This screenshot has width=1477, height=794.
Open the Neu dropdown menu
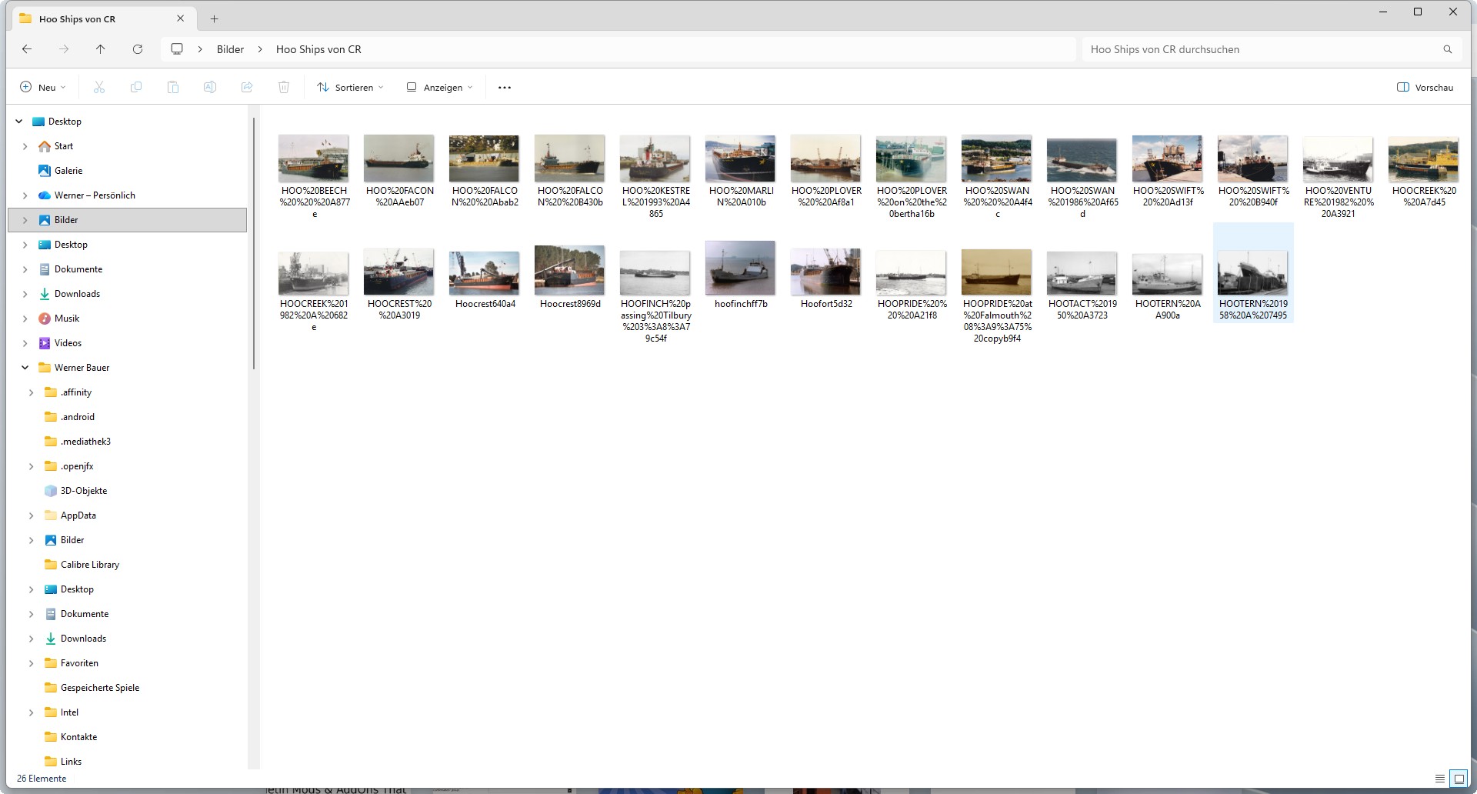pyautogui.click(x=43, y=88)
